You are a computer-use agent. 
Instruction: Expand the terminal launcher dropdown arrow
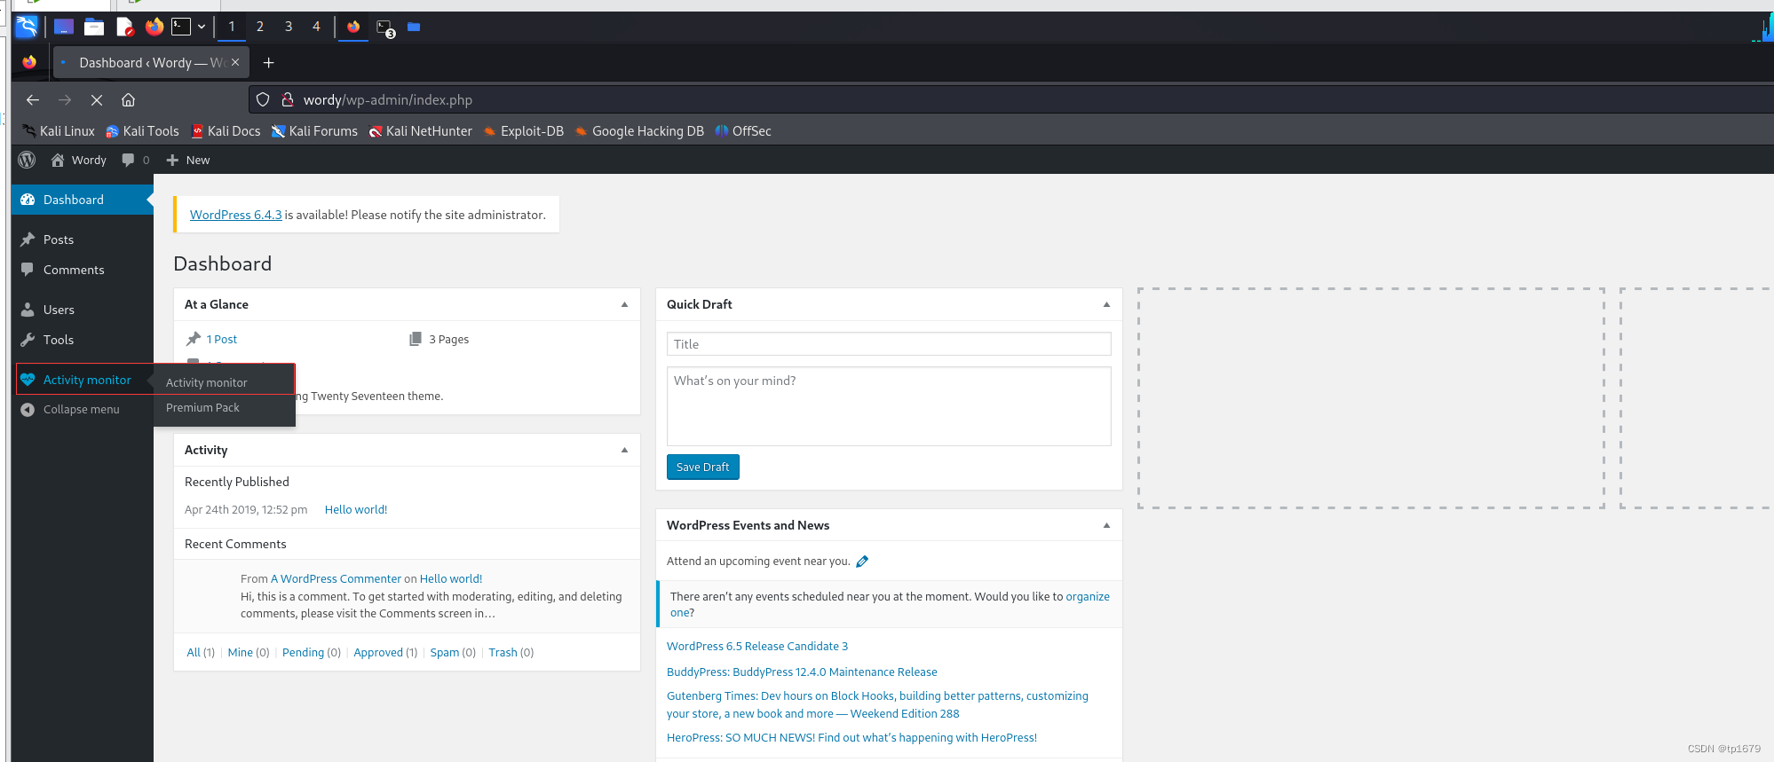pyautogui.click(x=202, y=27)
